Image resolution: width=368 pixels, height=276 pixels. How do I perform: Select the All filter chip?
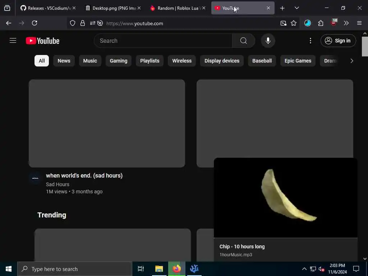(x=42, y=61)
